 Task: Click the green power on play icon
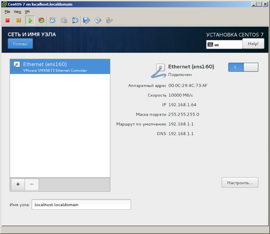(30, 20)
